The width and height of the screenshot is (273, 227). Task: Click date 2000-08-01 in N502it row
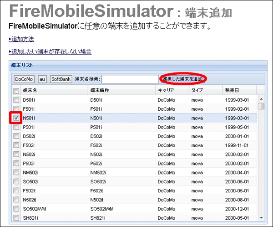237,200
